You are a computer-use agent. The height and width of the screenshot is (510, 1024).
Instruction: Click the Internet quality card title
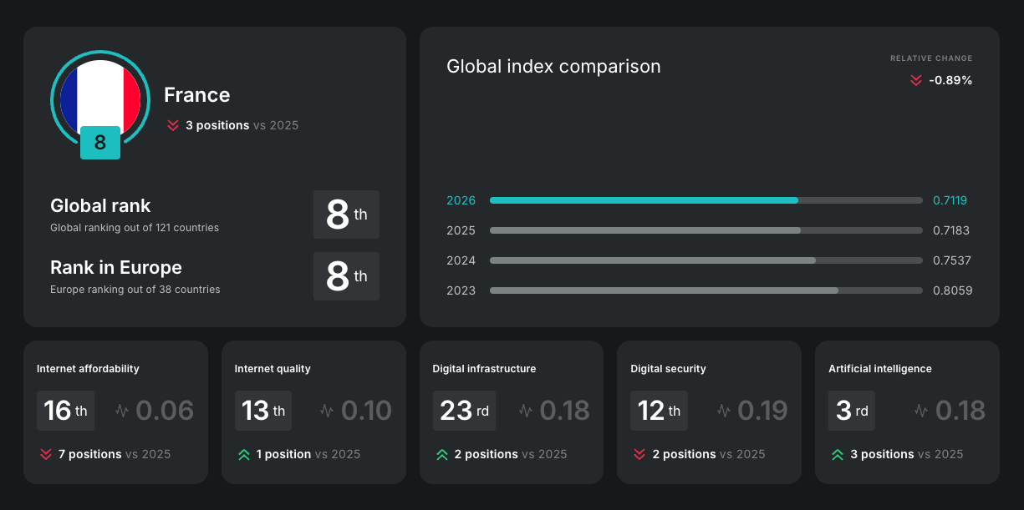coord(273,369)
